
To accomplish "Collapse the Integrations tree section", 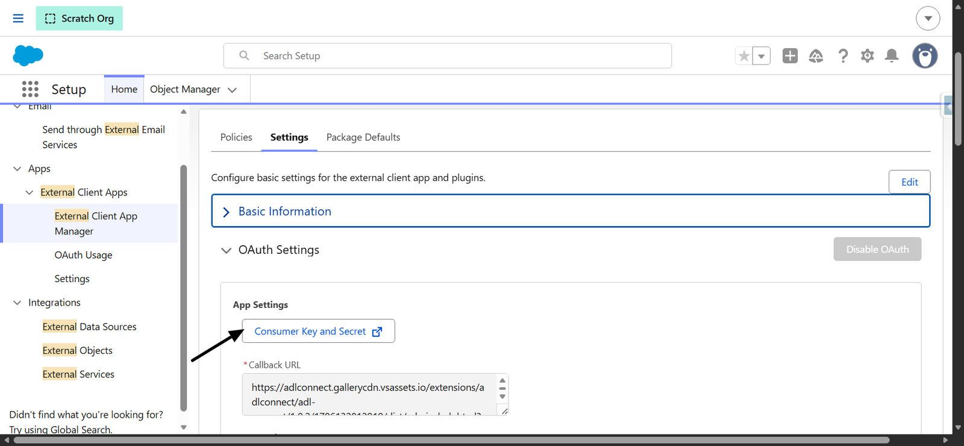I will click(17, 303).
